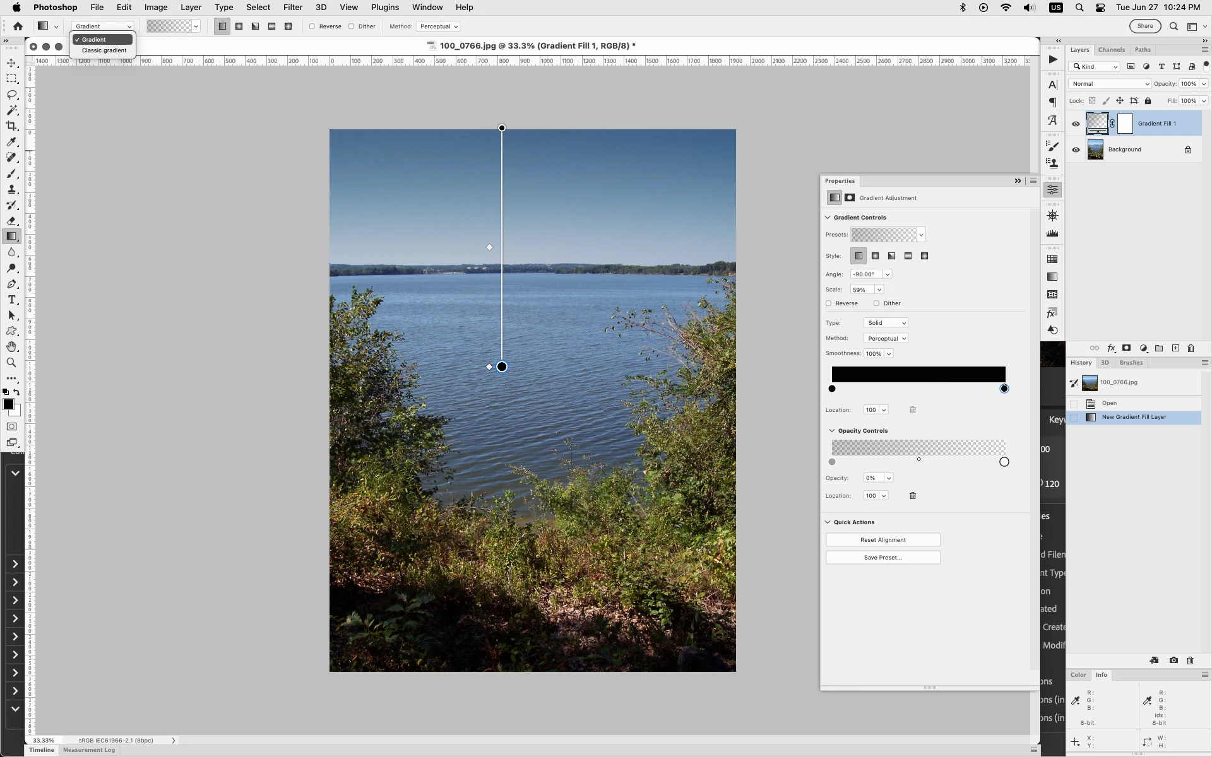Select the Zoom tool
This screenshot has width=1212, height=757.
(x=11, y=363)
